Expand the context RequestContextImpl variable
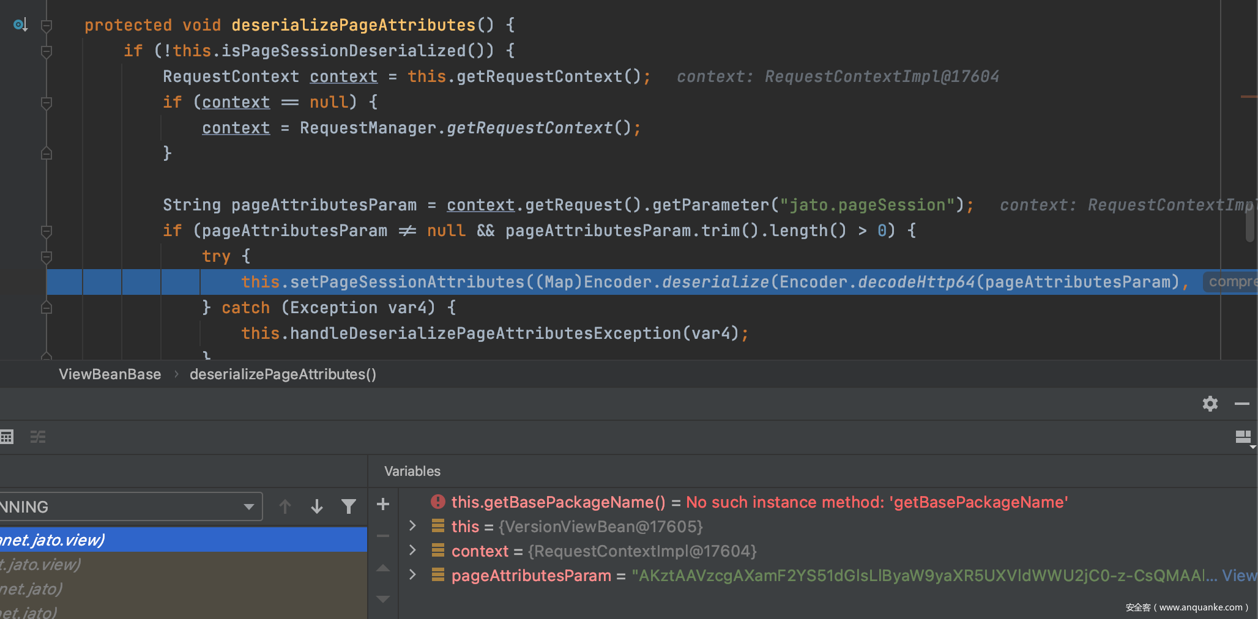This screenshot has height=619, width=1258. point(412,550)
